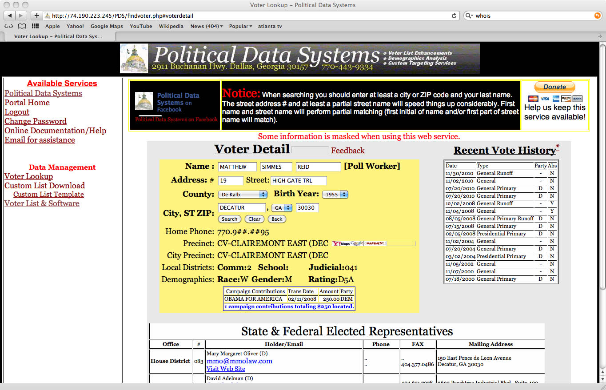This screenshot has height=390, width=606.
Task: Click the VISA card icon
Action: (544, 99)
